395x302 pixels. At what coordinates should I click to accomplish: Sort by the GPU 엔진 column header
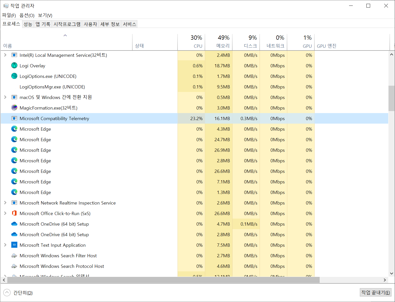pyautogui.click(x=352, y=42)
